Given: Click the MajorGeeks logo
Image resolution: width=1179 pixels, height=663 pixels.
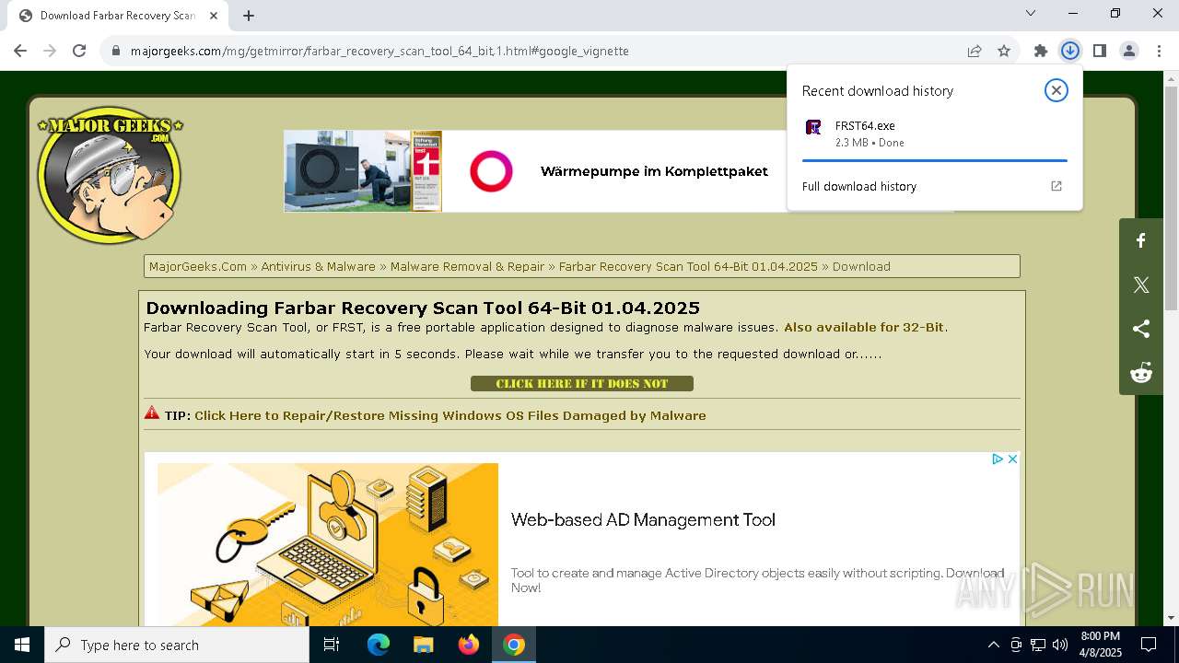Looking at the screenshot, I should point(110,177).
